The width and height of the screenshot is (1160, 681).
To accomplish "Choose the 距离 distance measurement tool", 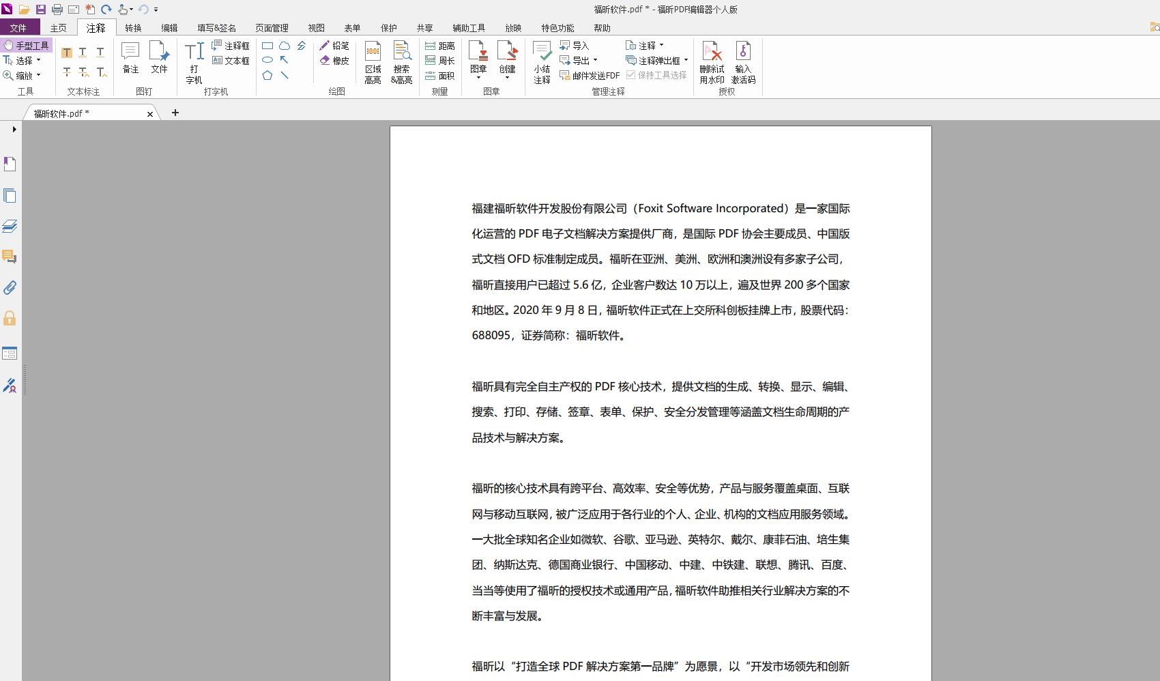I will [439, 45].
